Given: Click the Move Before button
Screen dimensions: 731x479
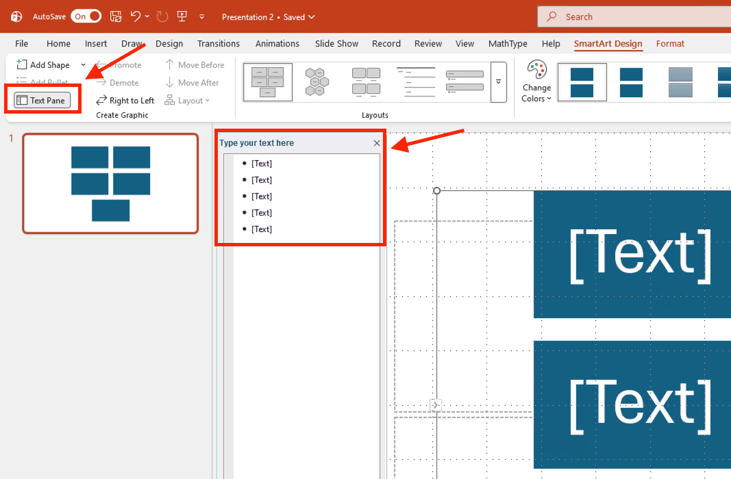Looking at the screenshot, I should click(x=195, y=65).
